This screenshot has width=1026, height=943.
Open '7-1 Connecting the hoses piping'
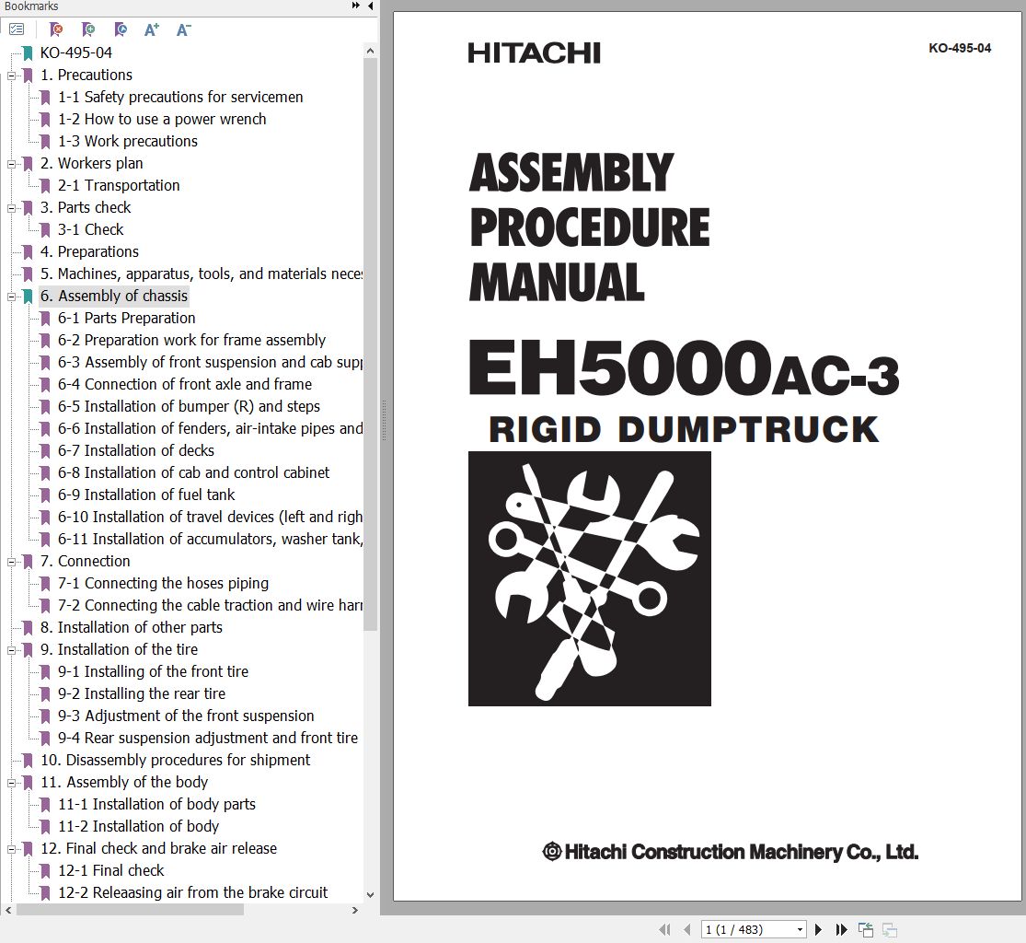tap(163, 584)
